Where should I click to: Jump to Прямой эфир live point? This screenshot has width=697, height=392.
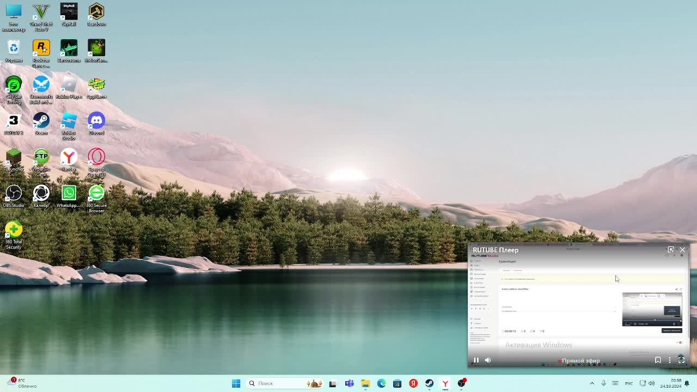coord(578,360)
